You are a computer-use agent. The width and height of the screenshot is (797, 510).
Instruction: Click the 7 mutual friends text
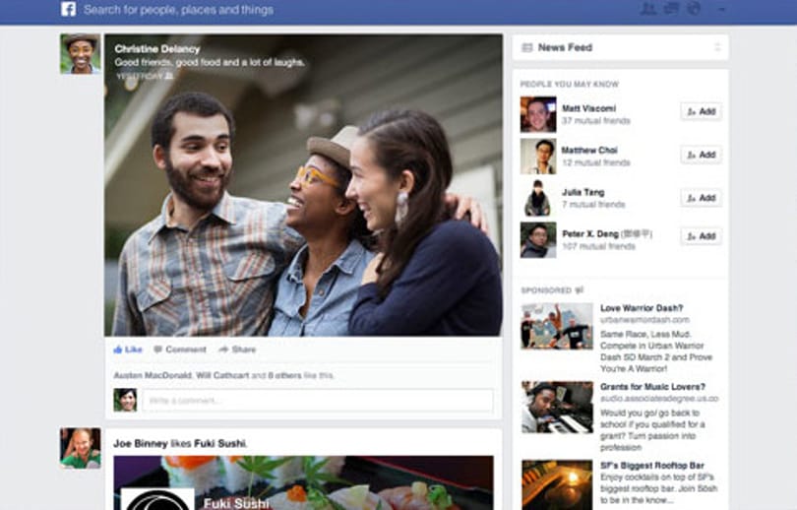(x=593, y=205)
